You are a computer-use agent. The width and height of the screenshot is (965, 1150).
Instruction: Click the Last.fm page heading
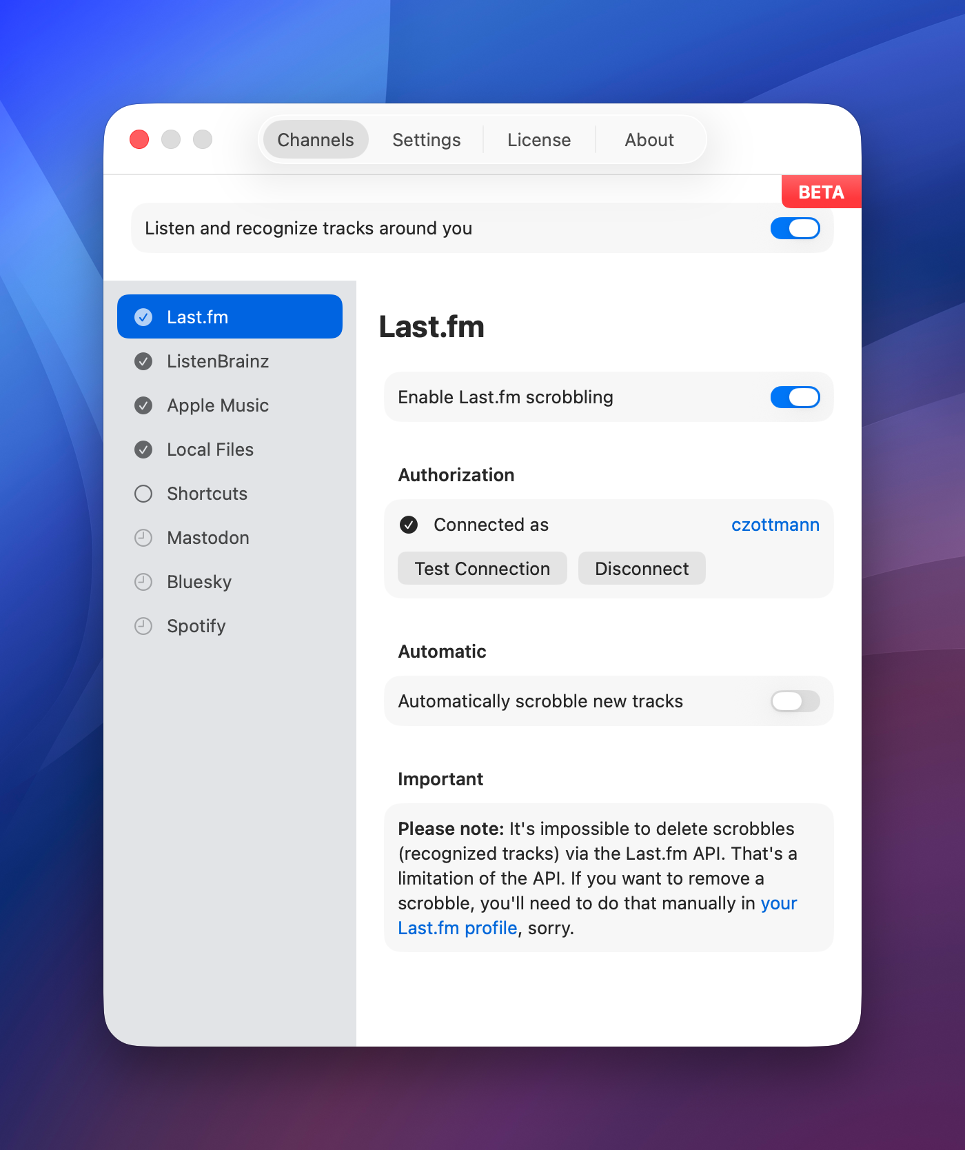coord(431,326)
